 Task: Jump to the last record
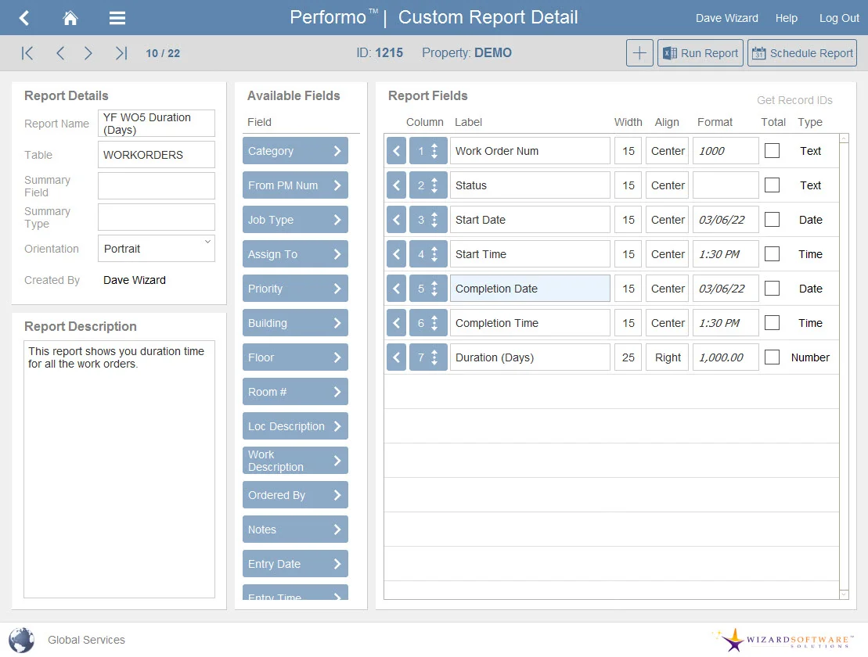[x=121, y=53]
